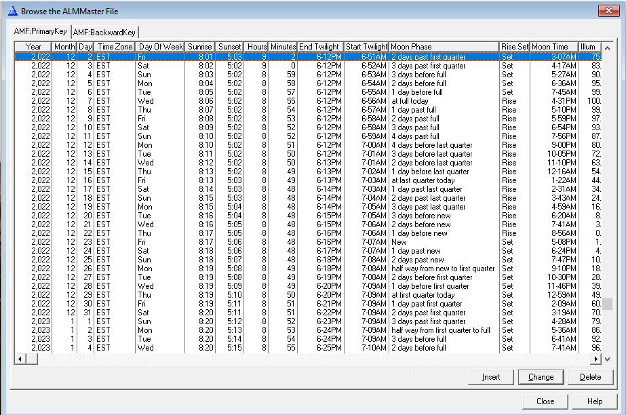
Task: Click the Close button at bottom
Action: [545, 401]
